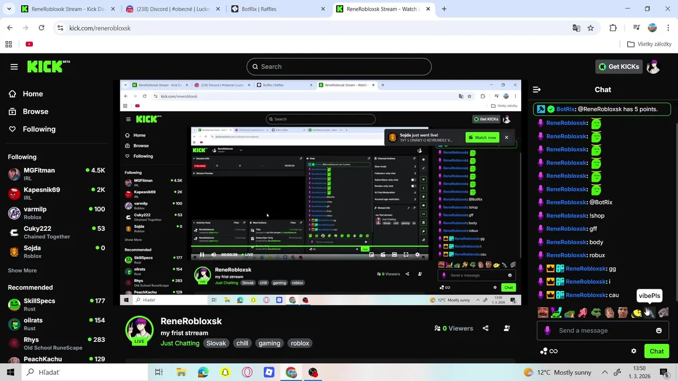Open the YouTube bookmark shortcut

point(29,44)
